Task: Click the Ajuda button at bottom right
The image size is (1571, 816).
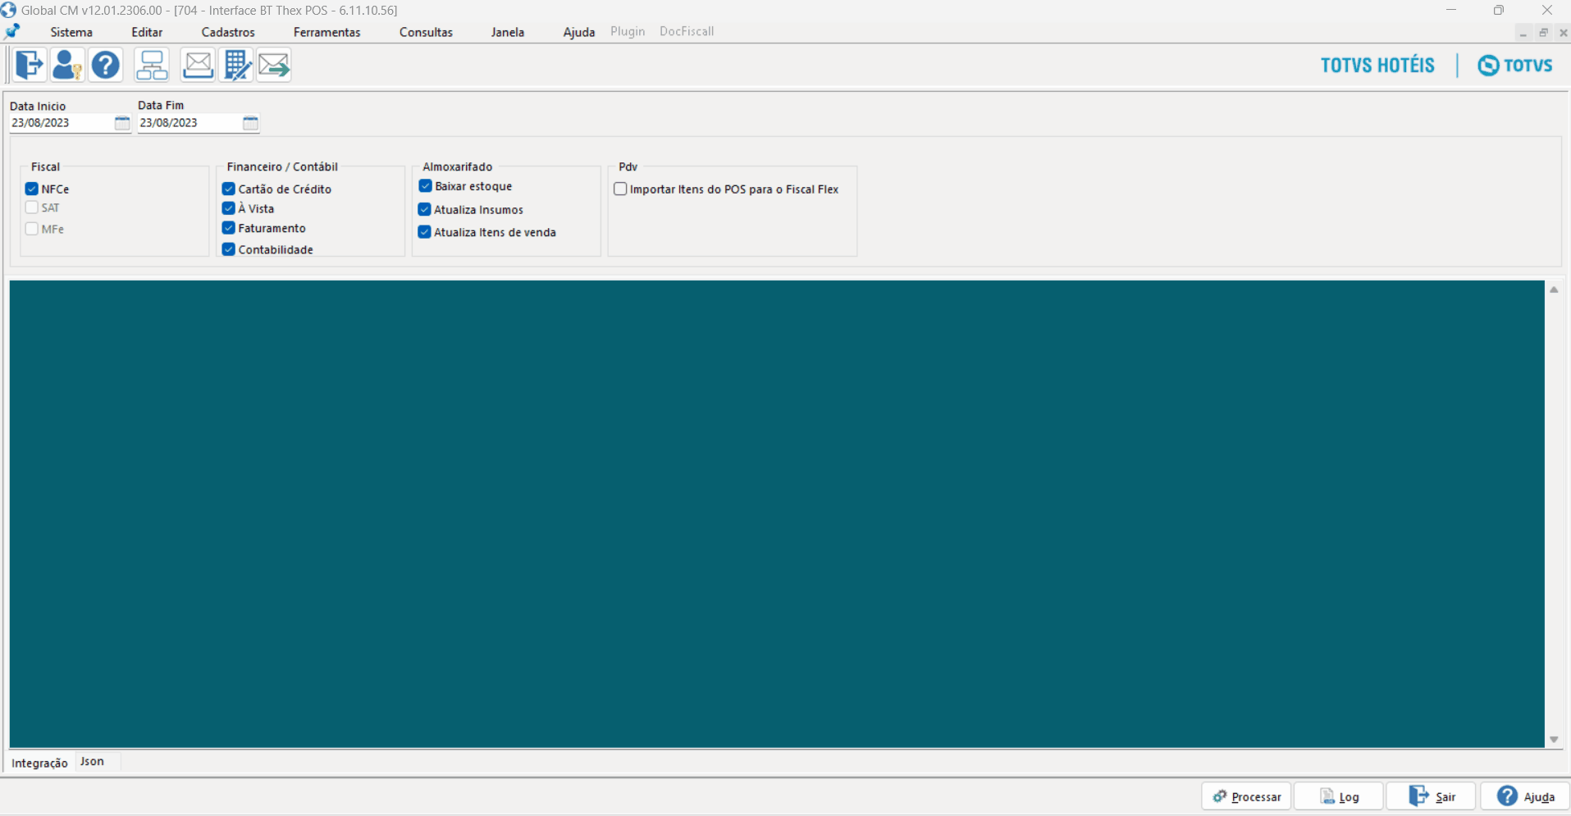Action: (1525, 796)
